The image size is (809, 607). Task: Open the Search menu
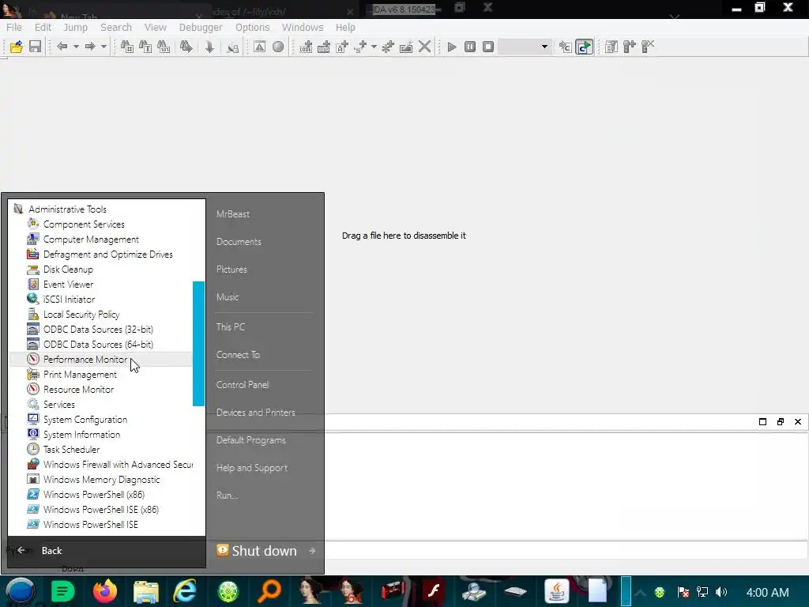point(116,28)
